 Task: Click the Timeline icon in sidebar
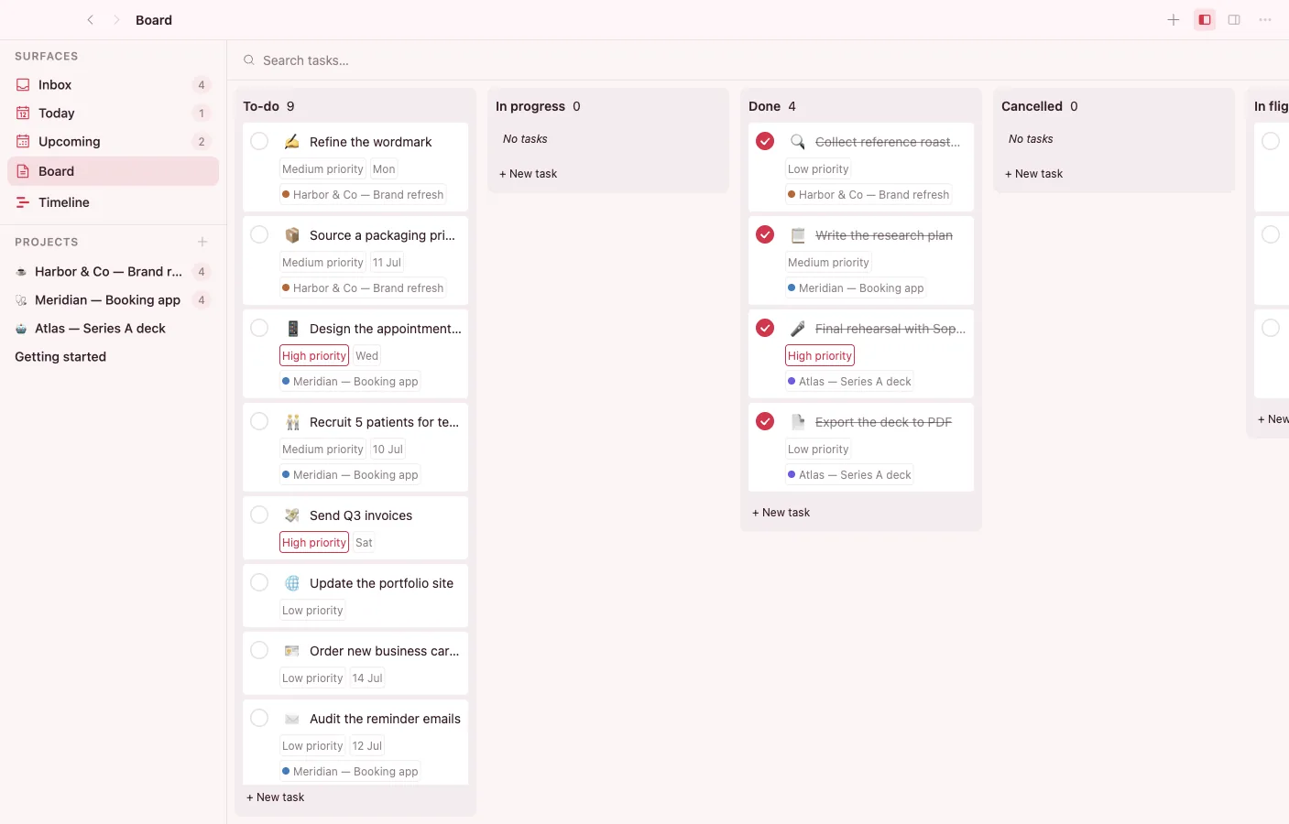[23, 202]
